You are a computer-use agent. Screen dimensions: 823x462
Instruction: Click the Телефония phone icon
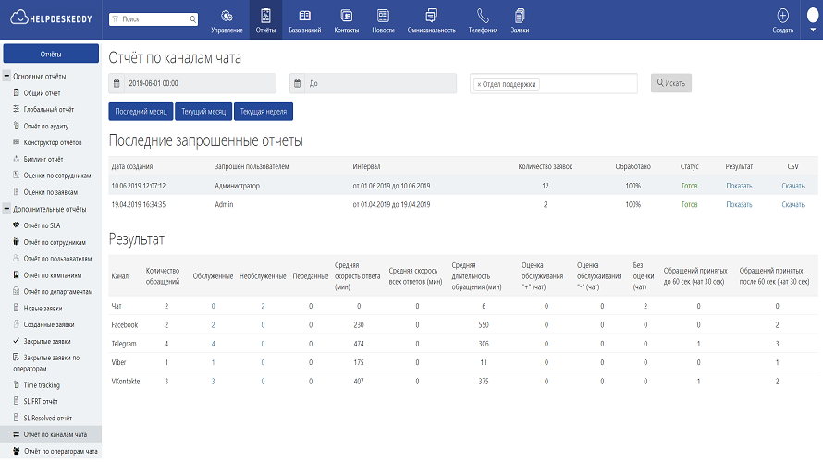483,16
